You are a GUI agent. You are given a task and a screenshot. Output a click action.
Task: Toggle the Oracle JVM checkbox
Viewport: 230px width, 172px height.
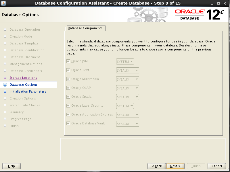68,61
